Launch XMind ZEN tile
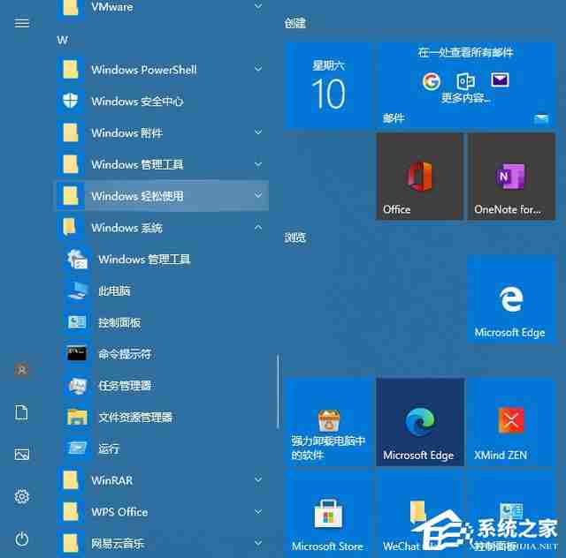Viewport: 566px width, 558px height. click(511, 422)
